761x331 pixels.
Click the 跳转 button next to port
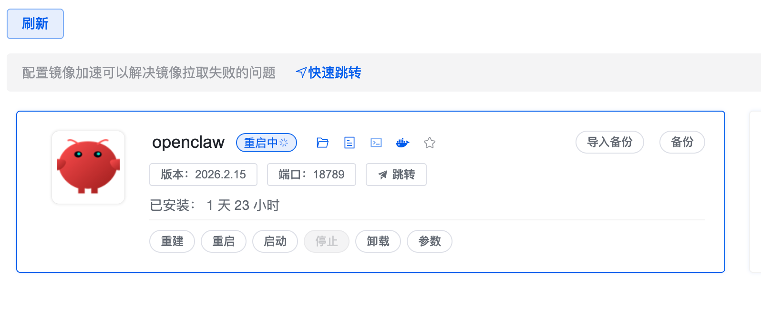pyautogui.click(x=396, y=175)
